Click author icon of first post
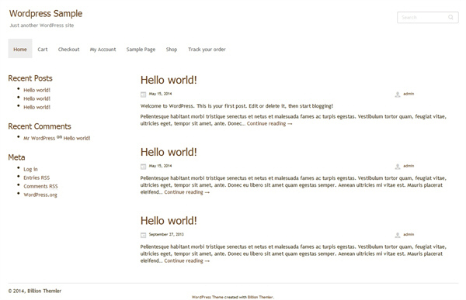 tap(398, 95)
